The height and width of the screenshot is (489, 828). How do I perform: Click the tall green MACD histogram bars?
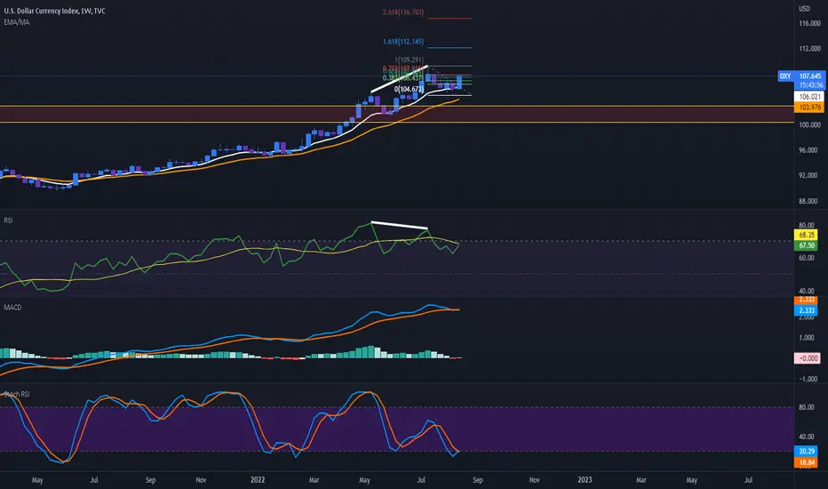click(x=370, y=352)
